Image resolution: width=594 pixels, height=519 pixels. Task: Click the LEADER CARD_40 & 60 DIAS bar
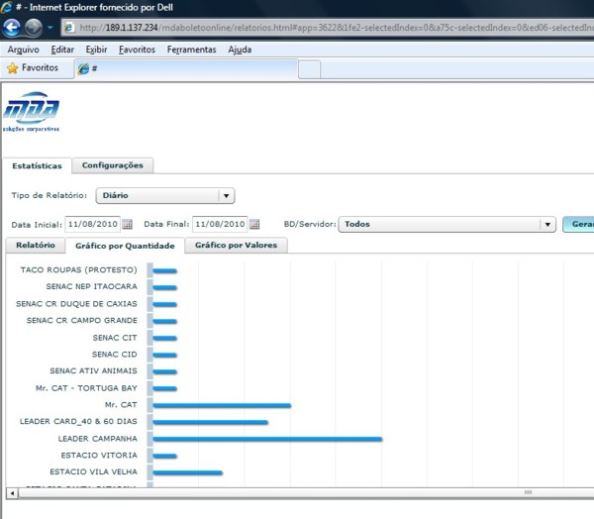pyautogui.click(x=210, y=422)
